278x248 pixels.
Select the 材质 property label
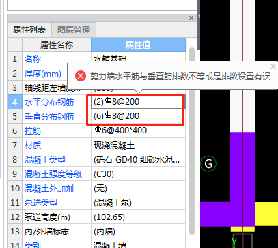tap(33, 146)
